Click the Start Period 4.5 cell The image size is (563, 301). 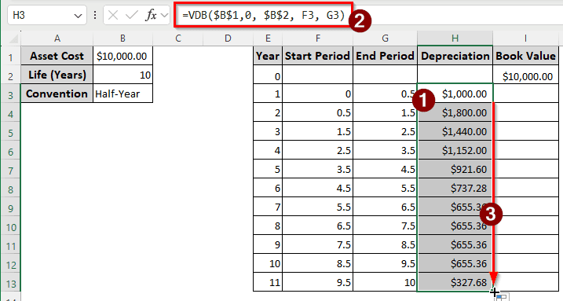[318, 188]
